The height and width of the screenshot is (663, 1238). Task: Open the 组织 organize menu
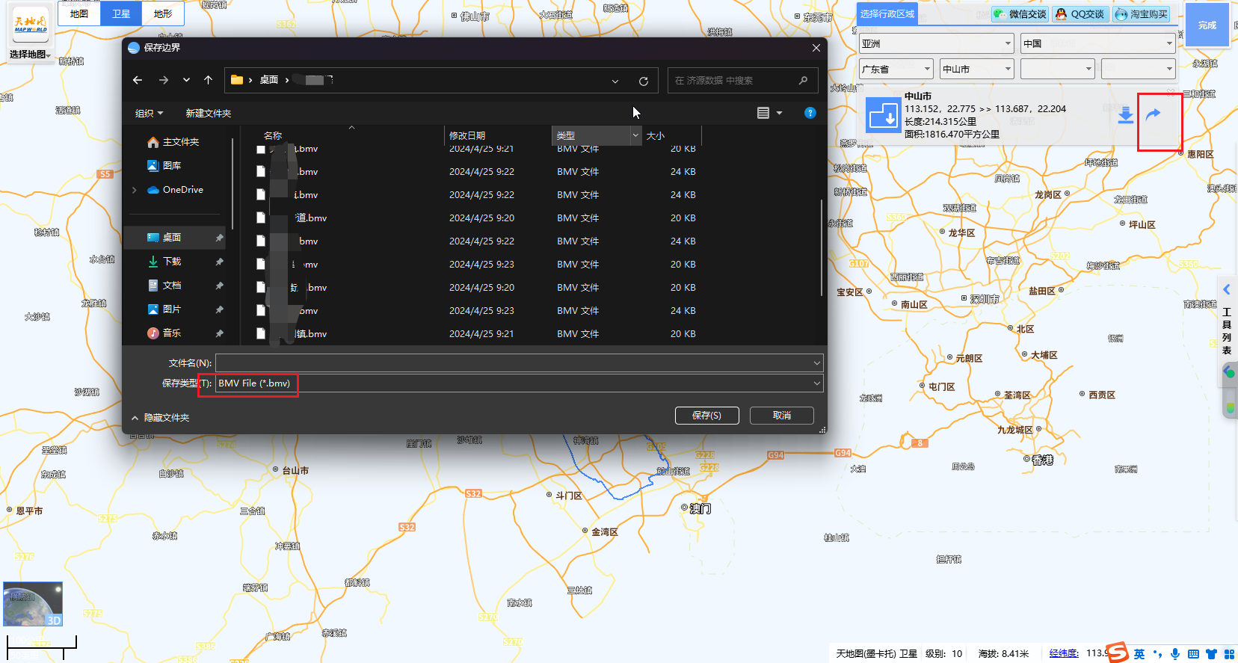pos(149,114)
